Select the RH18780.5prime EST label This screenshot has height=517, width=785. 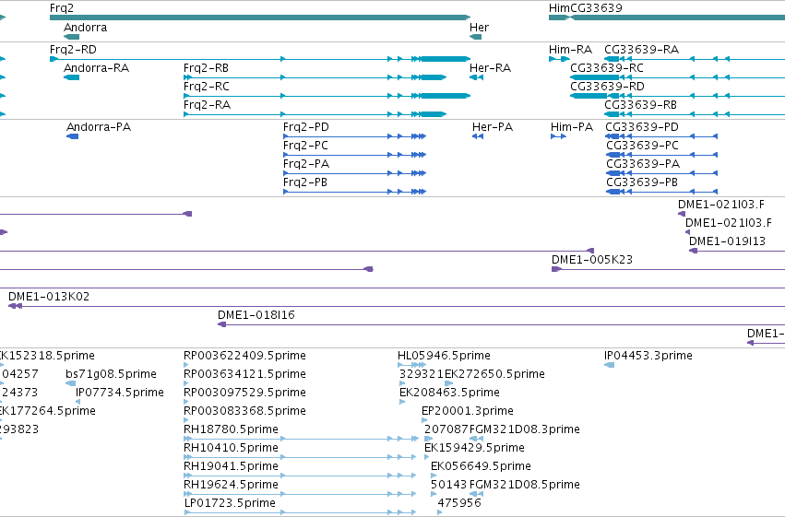[x=231, y=430]
